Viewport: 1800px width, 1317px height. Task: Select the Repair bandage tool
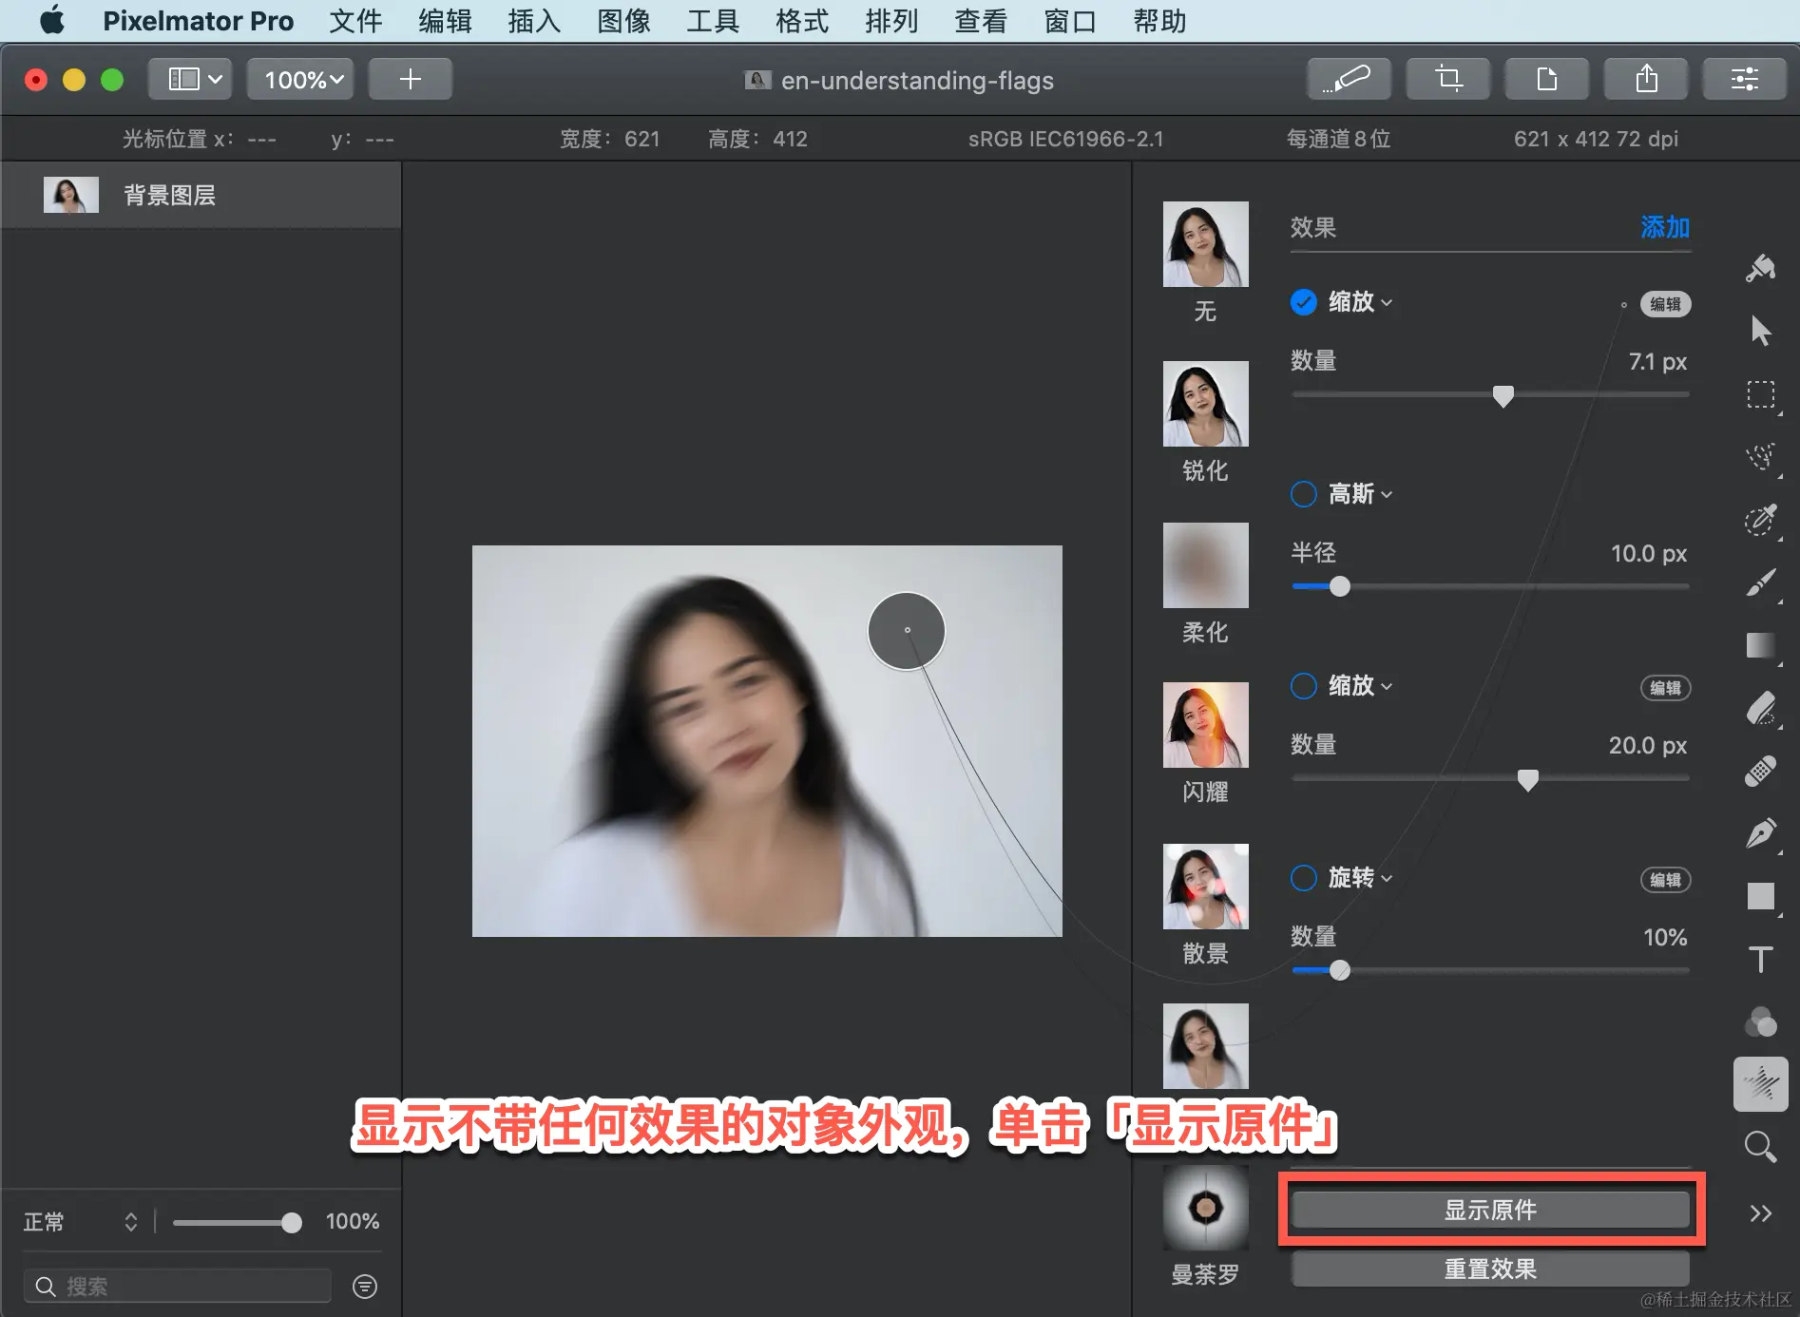pyautogui.click(x=1760, y=770)
